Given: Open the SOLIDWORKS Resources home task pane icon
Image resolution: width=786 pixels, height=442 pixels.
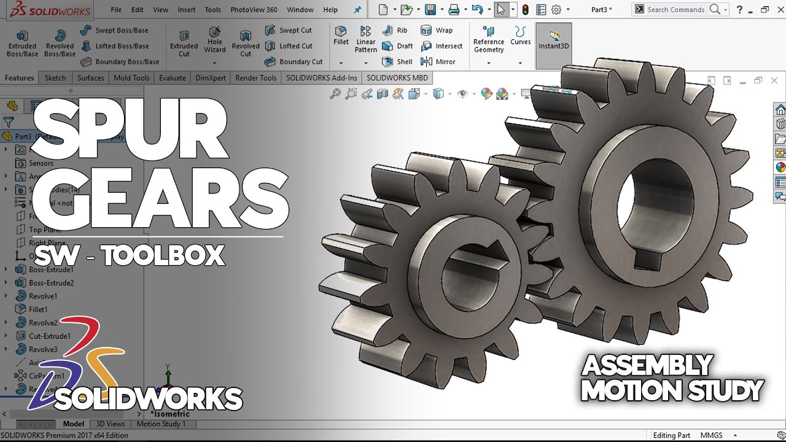Looking at the screenshot, I should (x=780, y=110).
